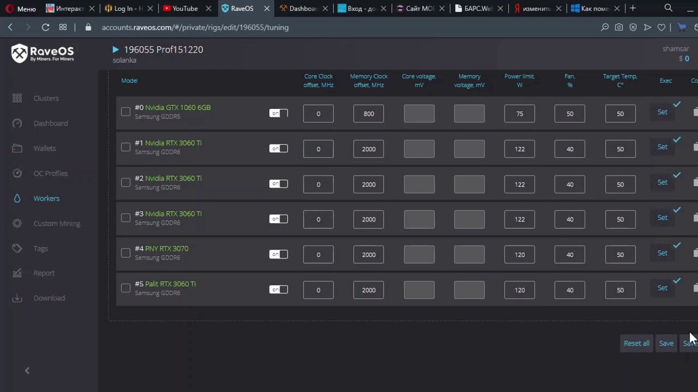This screenshot has height=392, width=698.
Task: Click the play triangle beside 196055 Prof151220
Action: [x=116, y=50]
